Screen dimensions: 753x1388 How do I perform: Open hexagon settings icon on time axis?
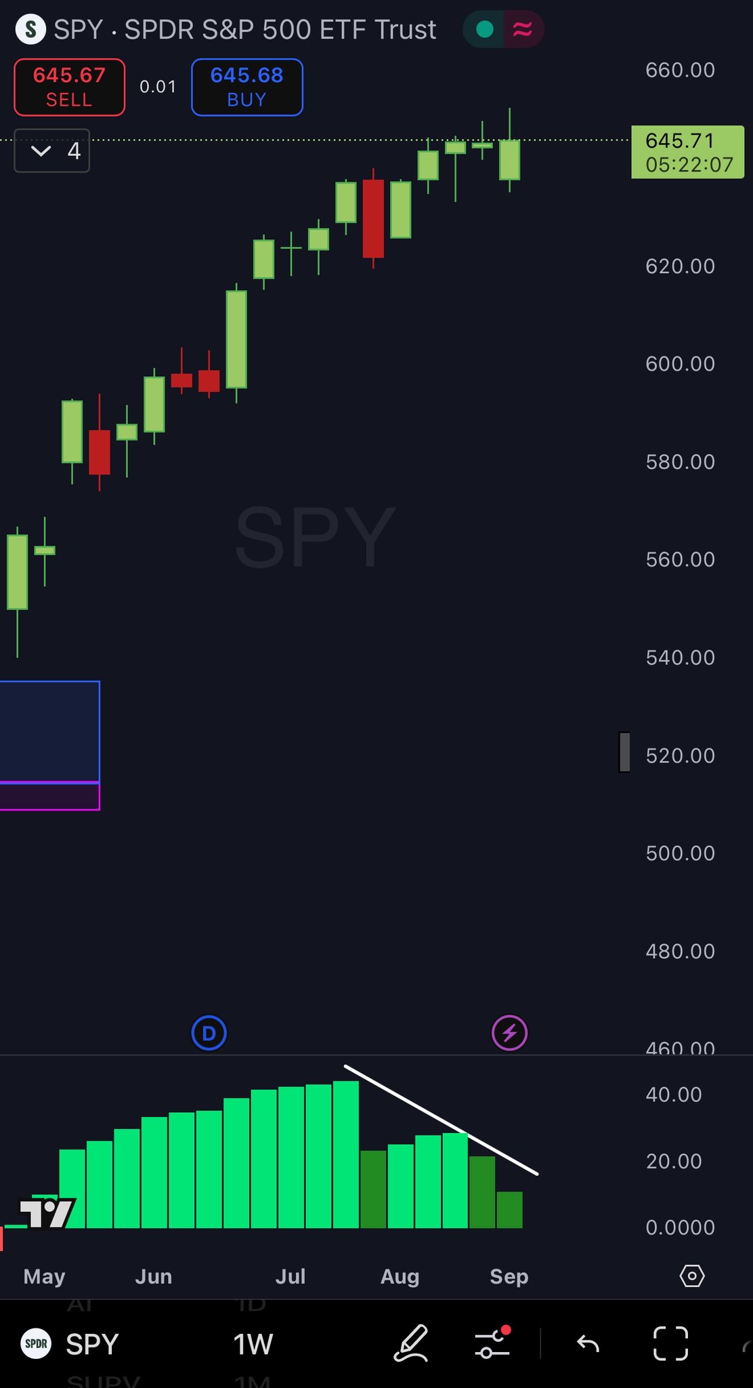click(691, 1276)
